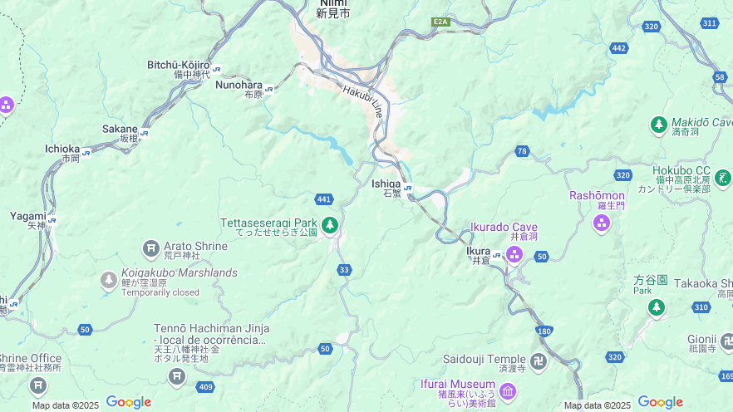Click the E2A expressway shield
The width and height of the screenshot is (733, 412).
pyautogui.click(x=440, y=22)
